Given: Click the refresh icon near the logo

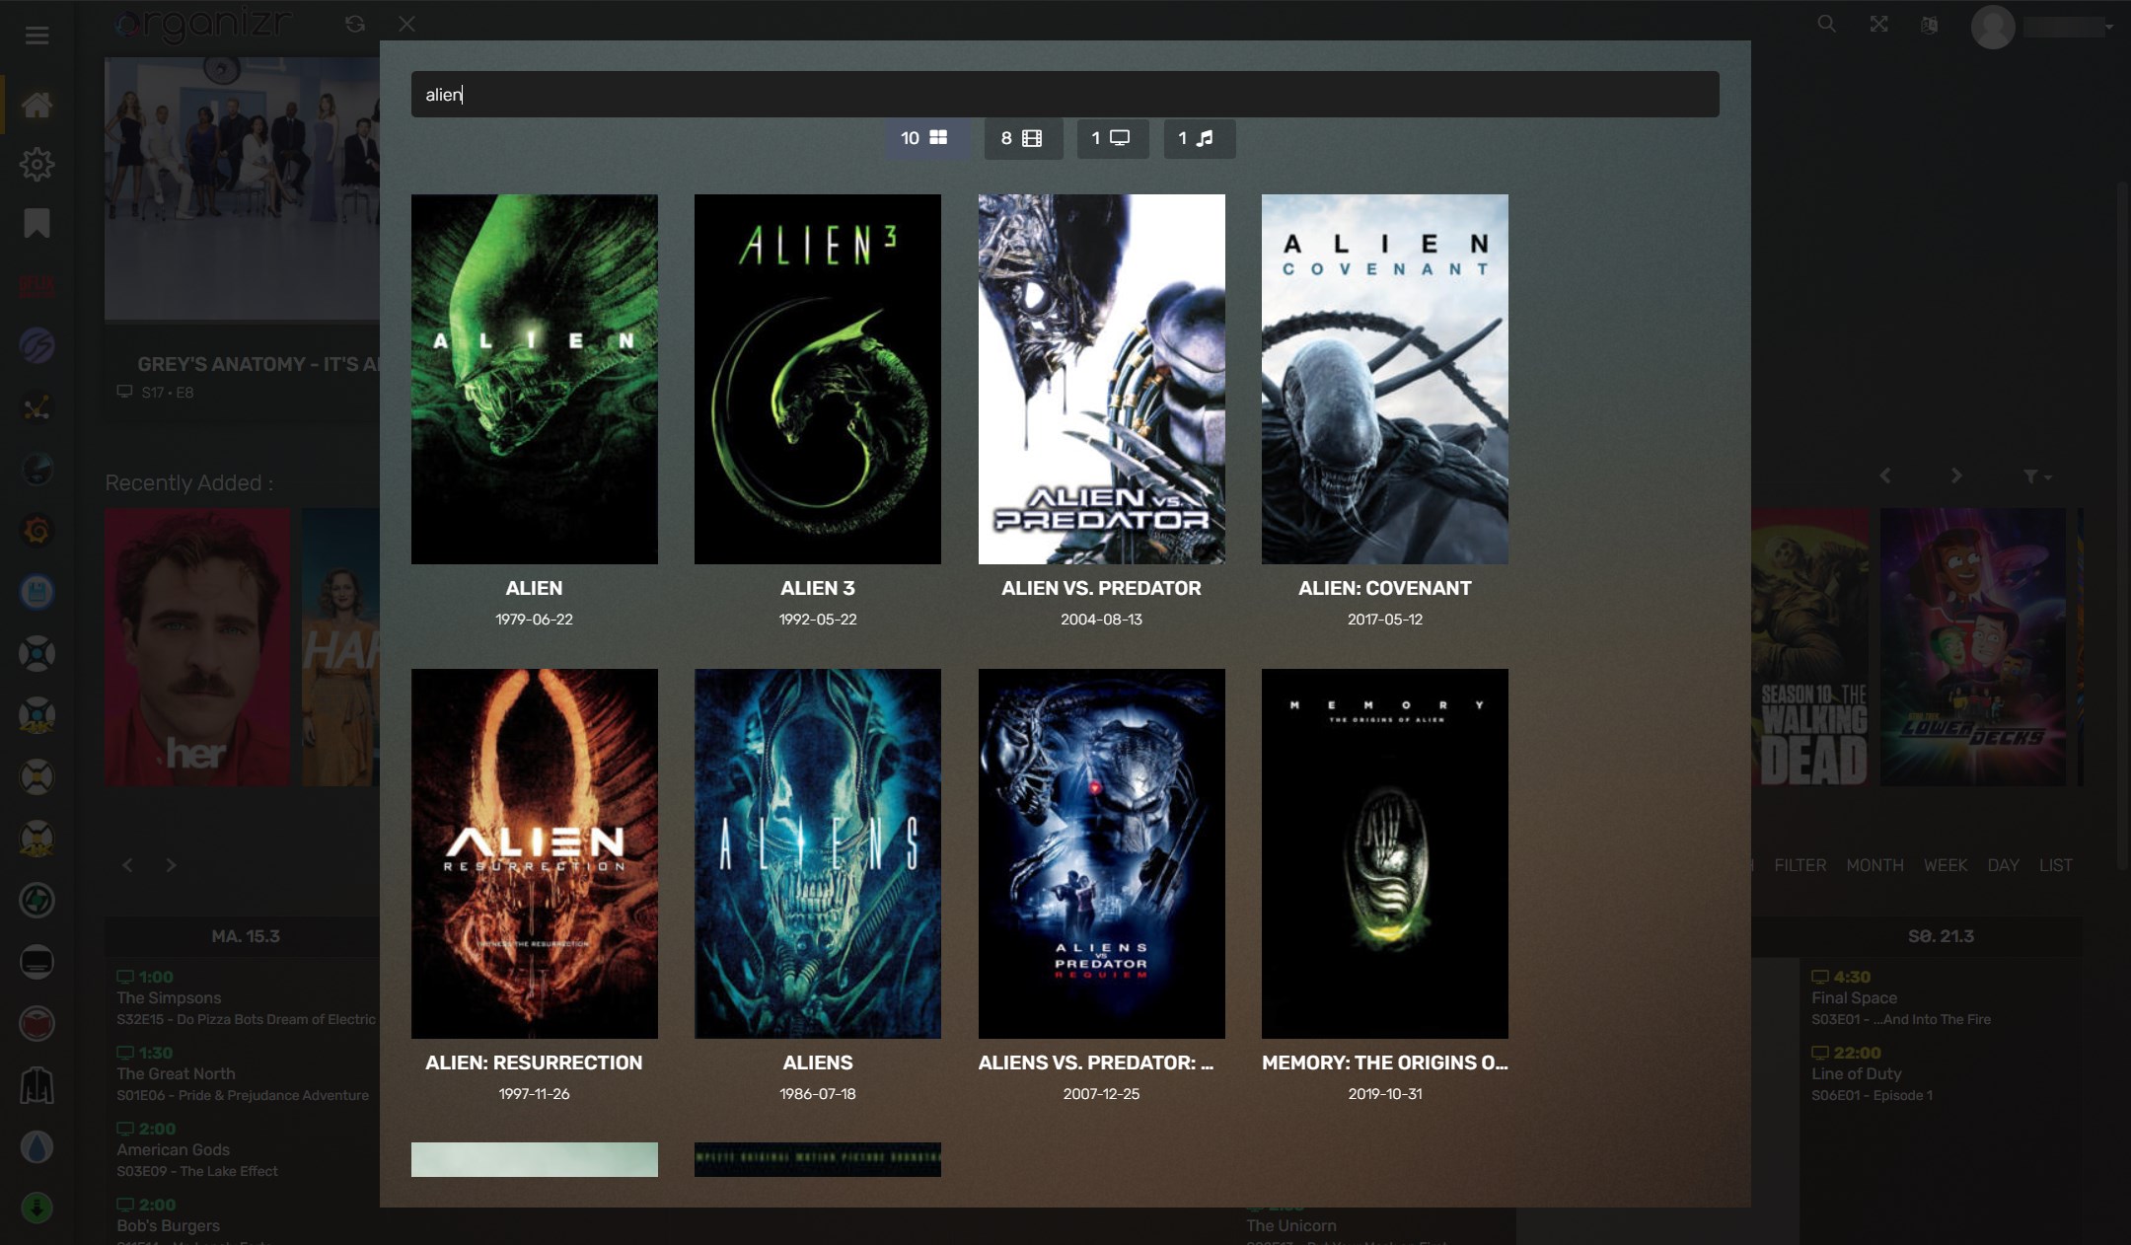Looking at the screenshot, I should 355,24.
